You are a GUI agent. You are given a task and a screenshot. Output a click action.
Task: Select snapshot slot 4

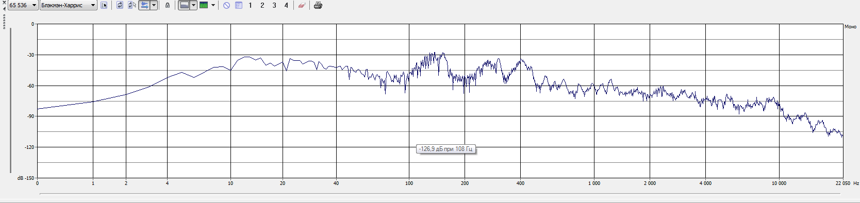click(286, 5)
